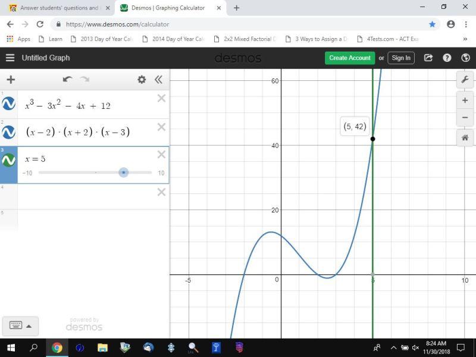Delete empty expression row 4
Image resolution: width=476 pixels, height=357 pixels.
tap(161, 192)
